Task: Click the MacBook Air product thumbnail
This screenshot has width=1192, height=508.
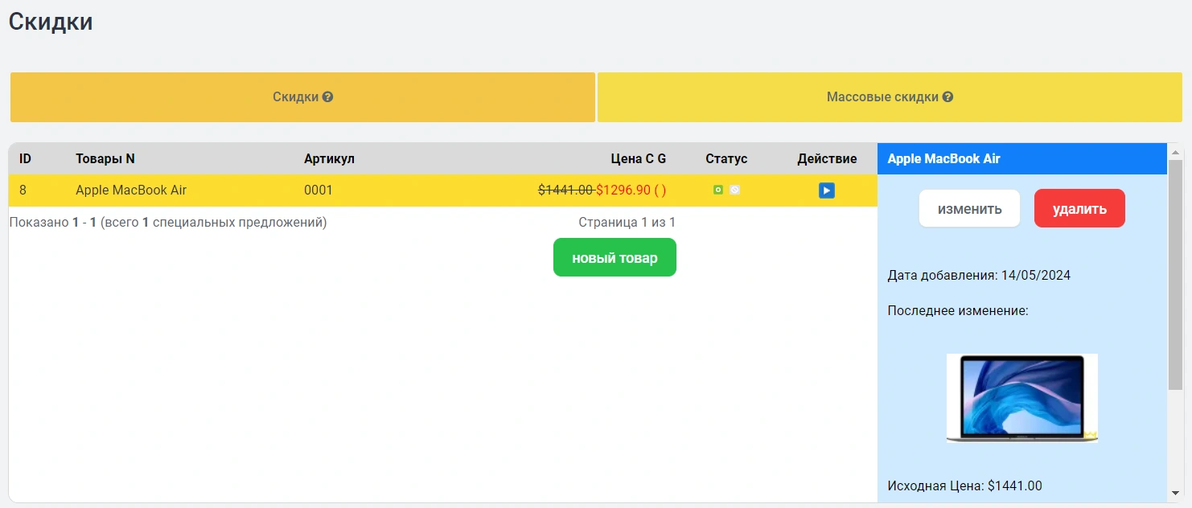Action: [1021, 398]
